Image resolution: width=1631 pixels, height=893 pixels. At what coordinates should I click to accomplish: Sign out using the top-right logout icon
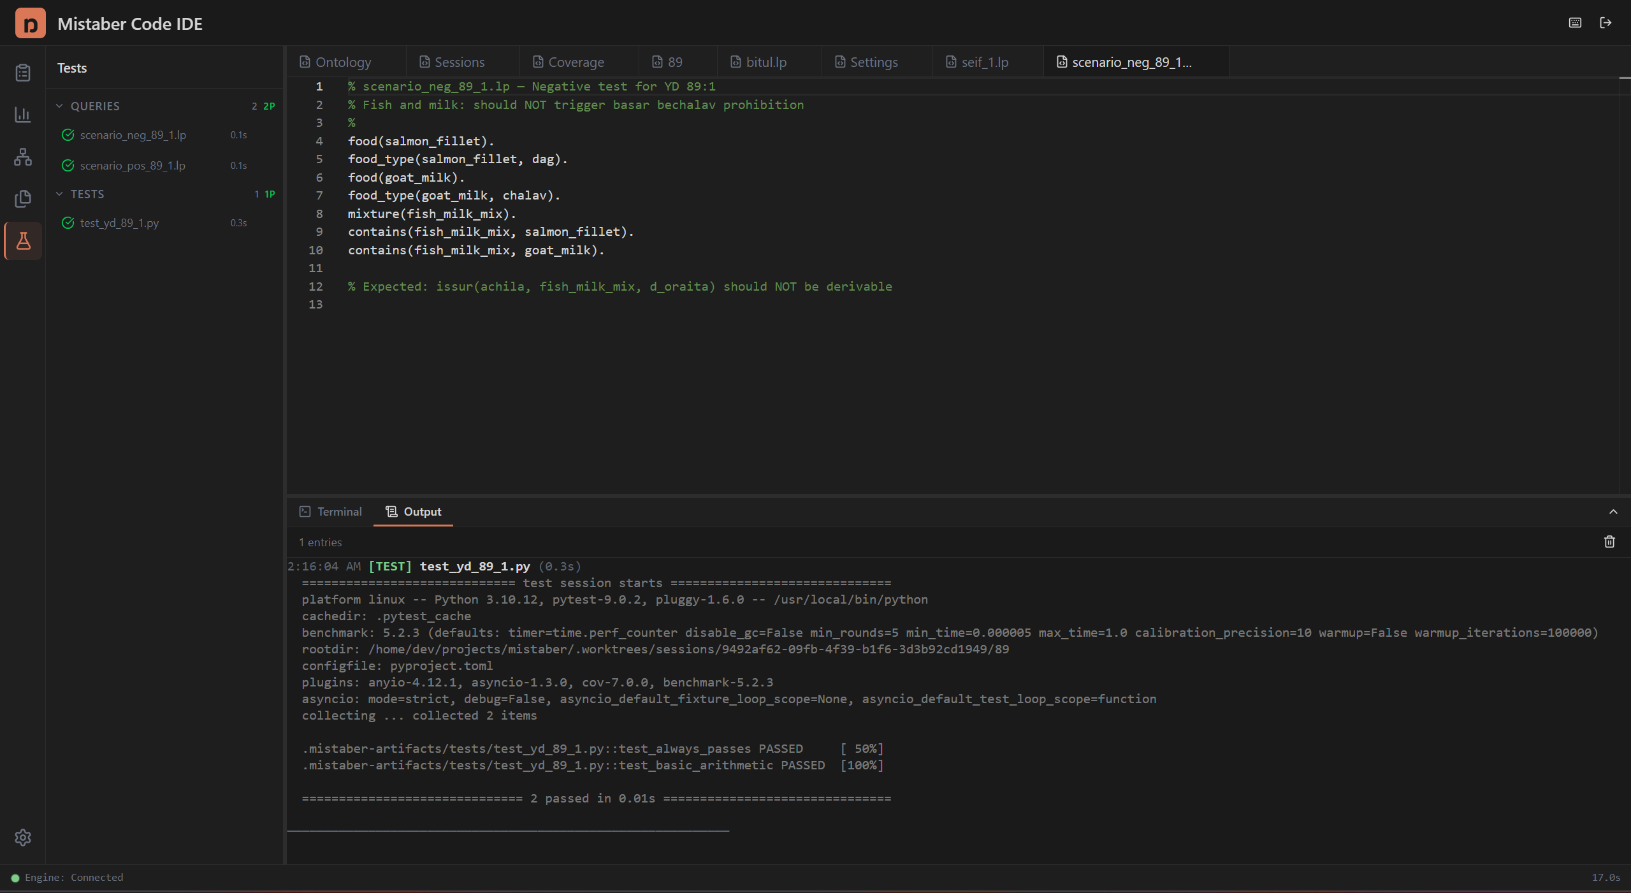(1607, 23)
